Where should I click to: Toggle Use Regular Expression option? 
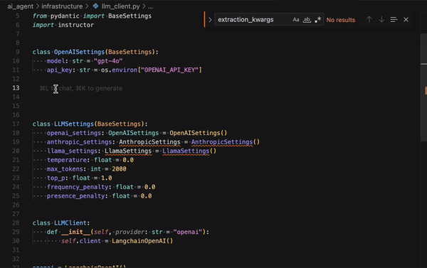(318, 20)
